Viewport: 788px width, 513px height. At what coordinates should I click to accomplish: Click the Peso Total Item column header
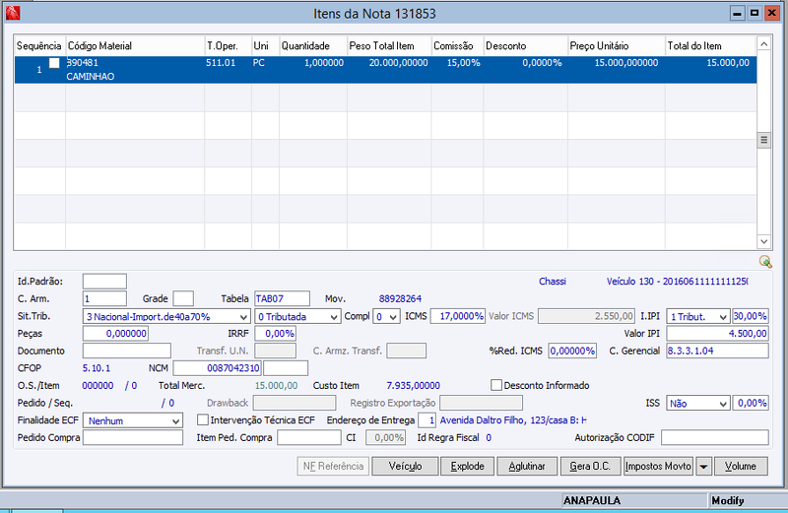tap(389, 45)
